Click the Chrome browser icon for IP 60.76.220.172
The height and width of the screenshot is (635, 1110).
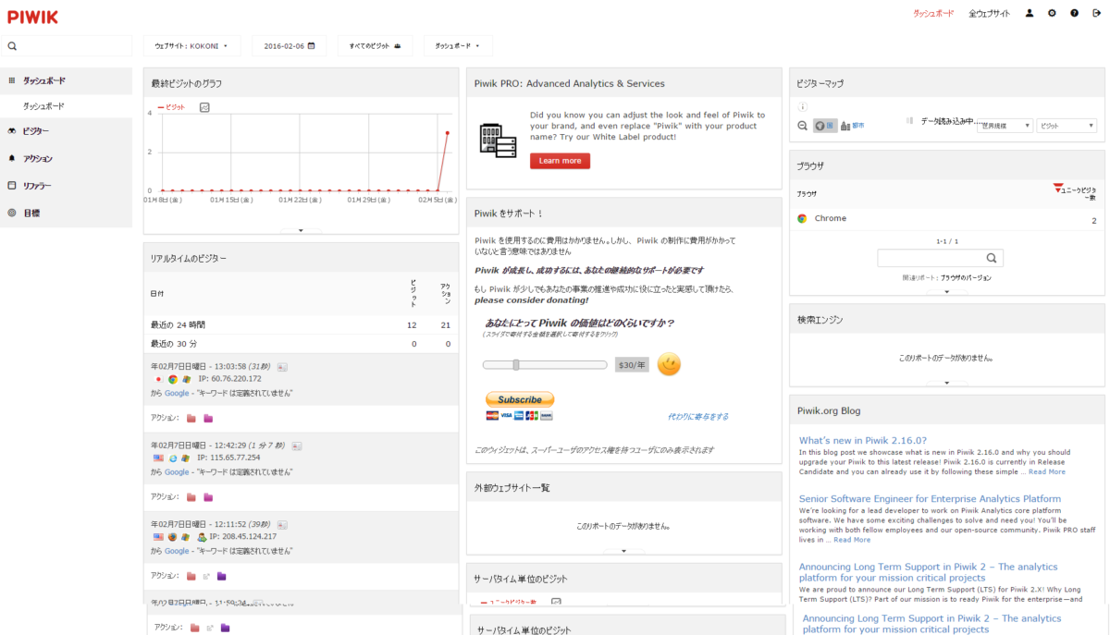(173, 379)
